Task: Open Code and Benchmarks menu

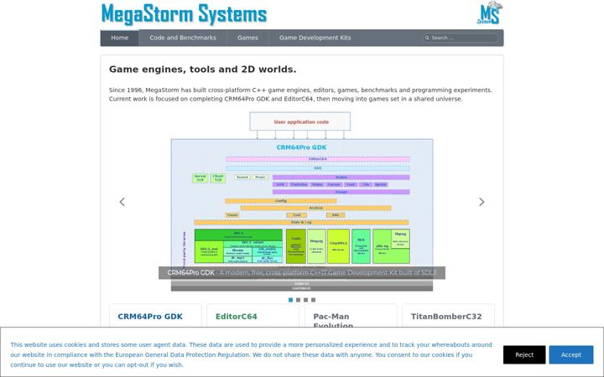Action: (x=183, y=38)
